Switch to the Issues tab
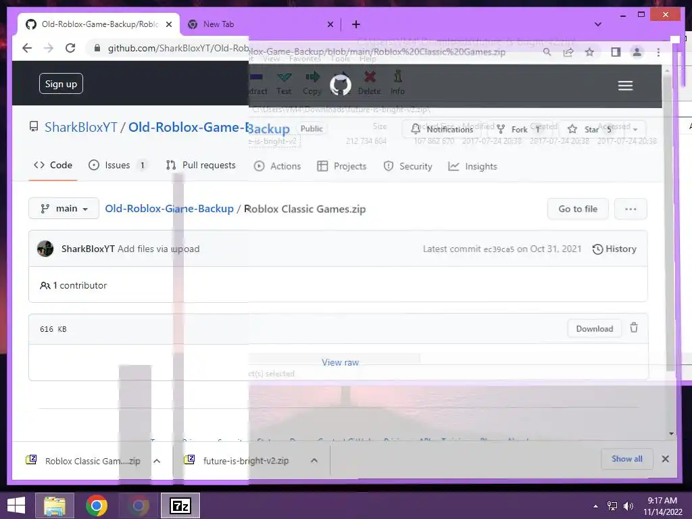Image resolution: width=692 pixels, height=519 pixels. coord(118,165)
